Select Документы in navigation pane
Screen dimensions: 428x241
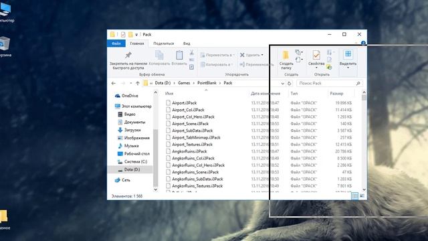point(132,122)
